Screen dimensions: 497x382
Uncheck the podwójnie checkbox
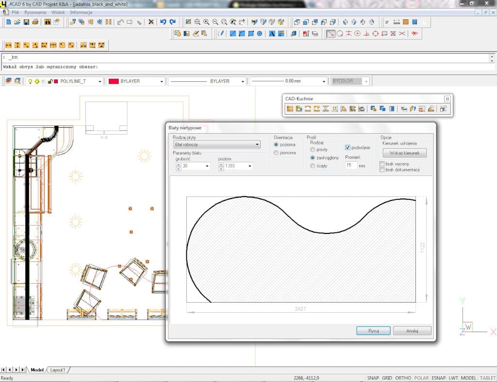pos(348,148)
